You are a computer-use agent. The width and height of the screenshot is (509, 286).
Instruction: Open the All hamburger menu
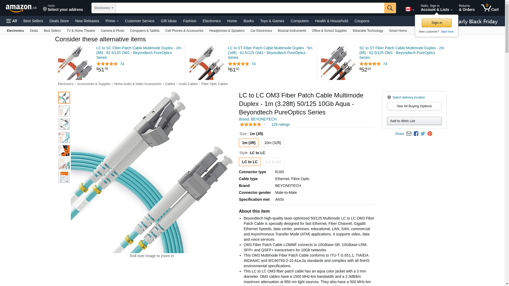pos(12,21)
